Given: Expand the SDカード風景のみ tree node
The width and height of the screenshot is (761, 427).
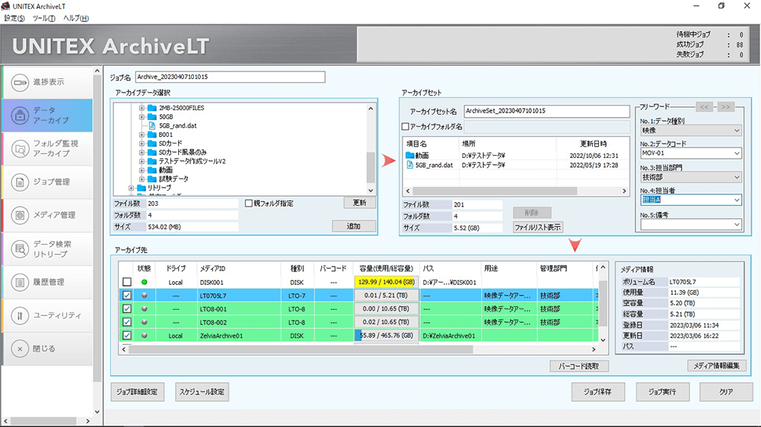Looking at the screenshot, I should pos(142,152).
